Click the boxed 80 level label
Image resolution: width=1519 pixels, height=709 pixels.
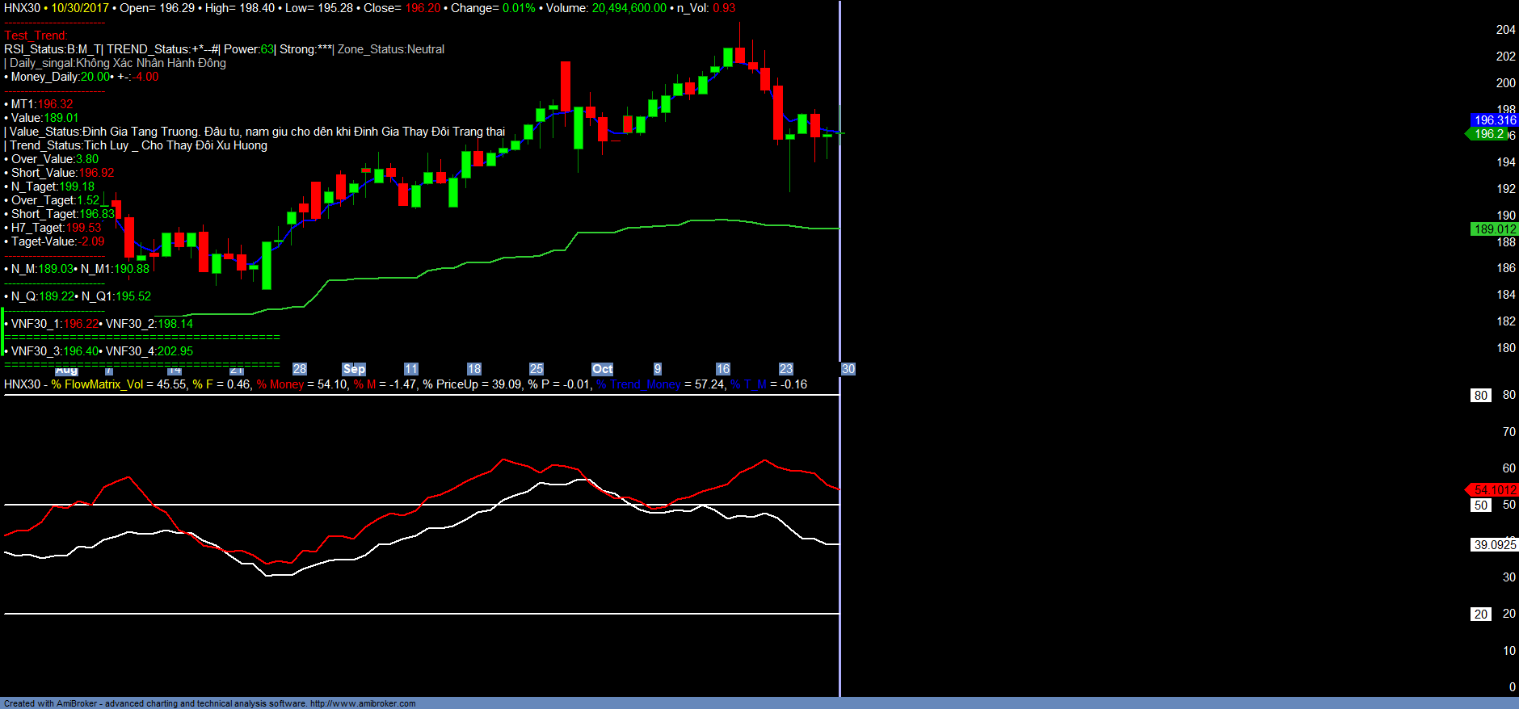pos(1481,396)
